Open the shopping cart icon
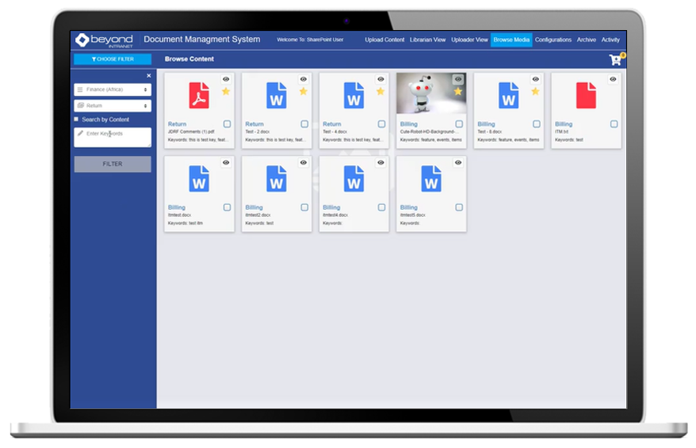Viewport: 696px width, 448px height. tap(616, 59)
